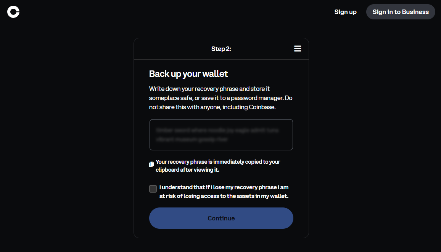Click the clipboard copy icon

tap(151, 164)
